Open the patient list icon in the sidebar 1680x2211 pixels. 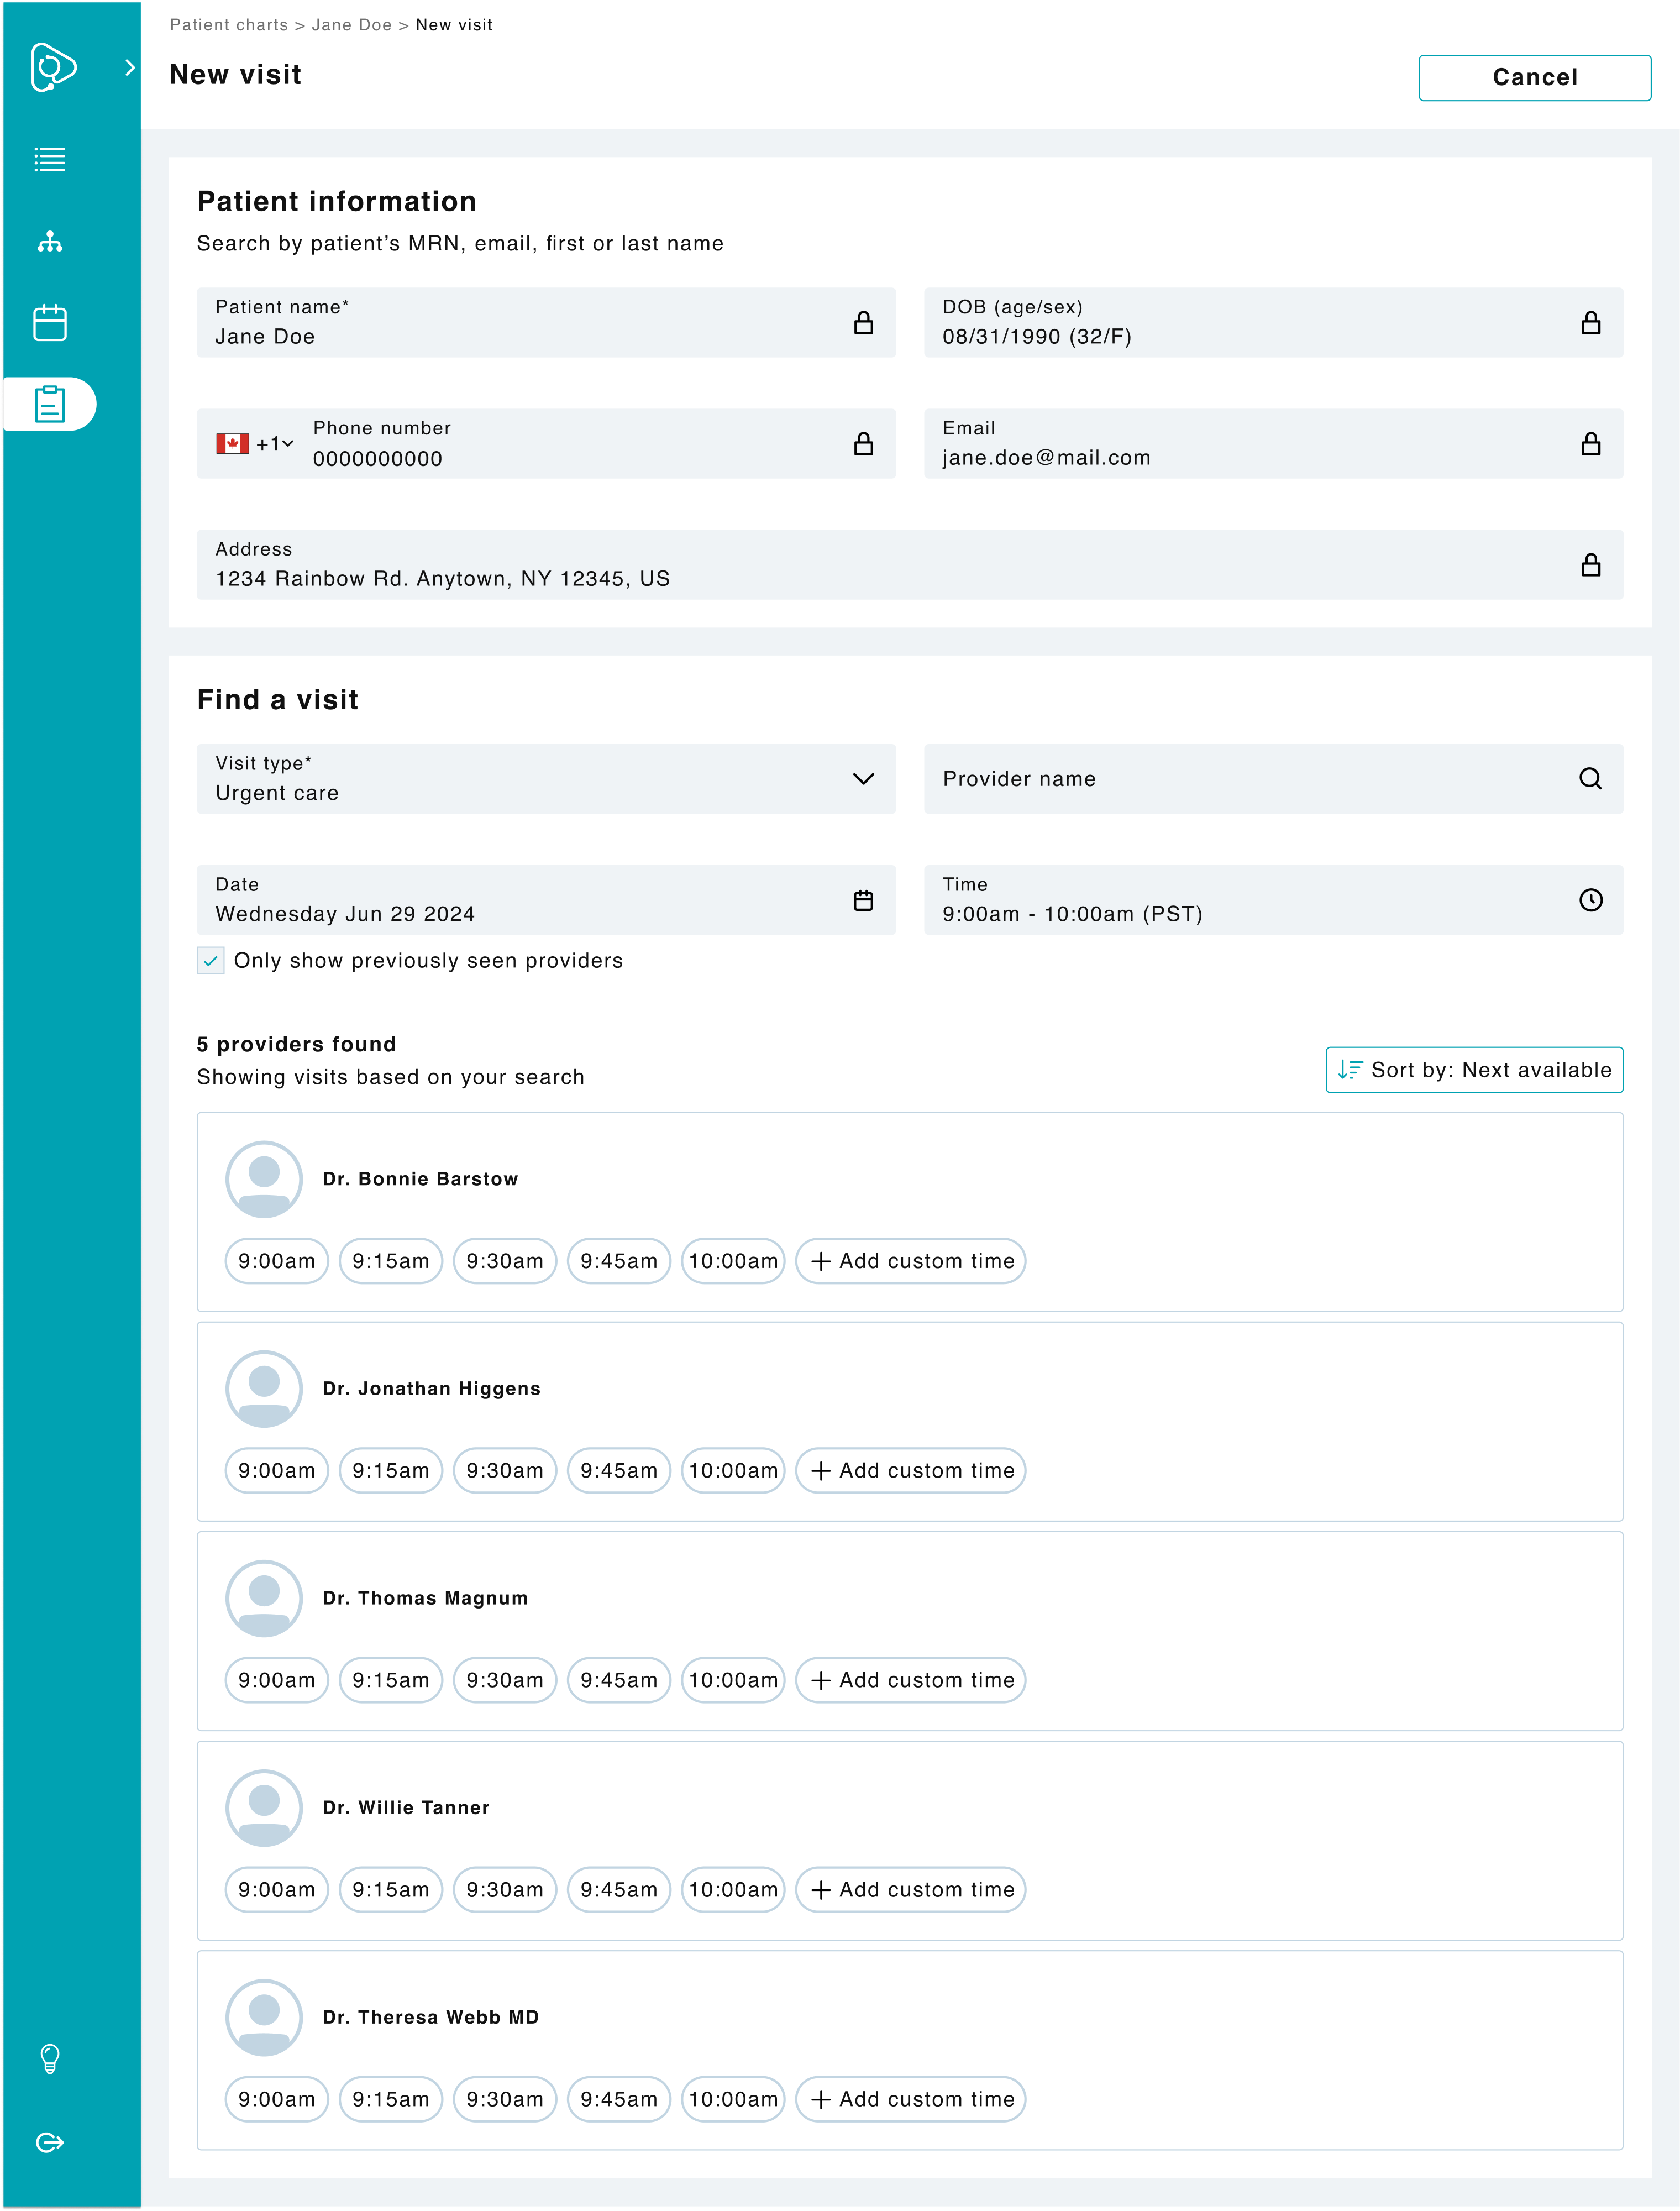tap(50, 159)
